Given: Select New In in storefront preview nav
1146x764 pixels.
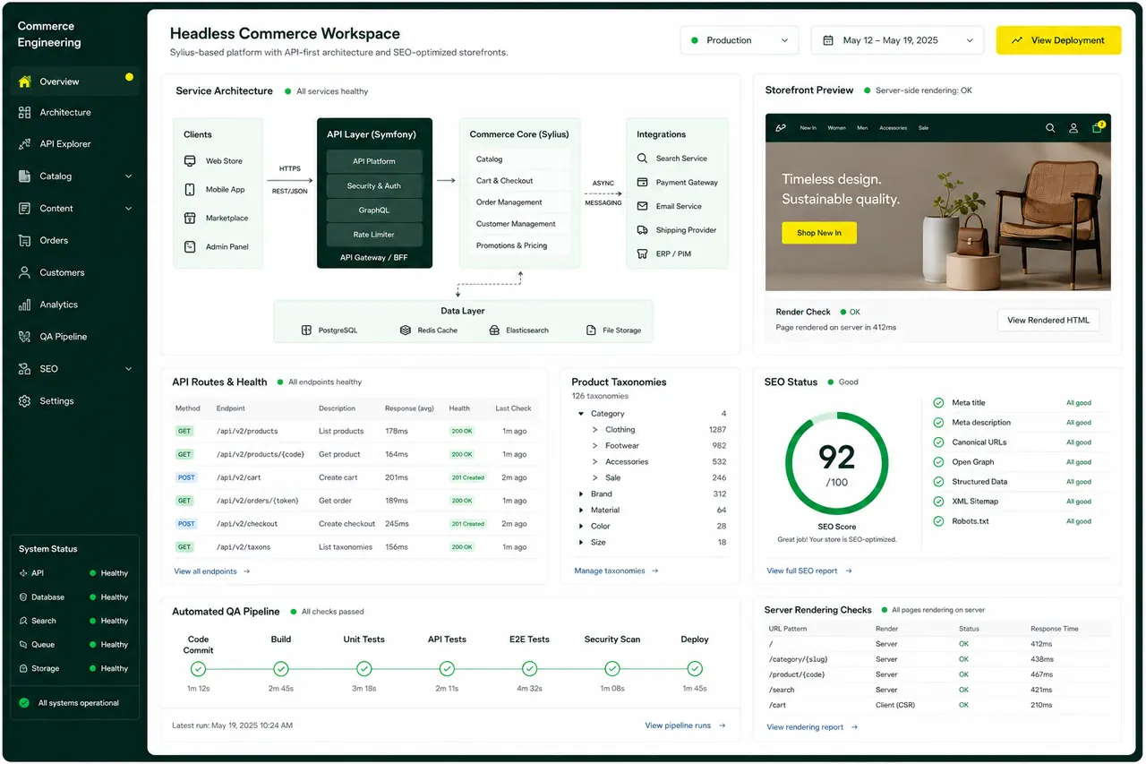Looking at the screenshot, I should [808, 128].
